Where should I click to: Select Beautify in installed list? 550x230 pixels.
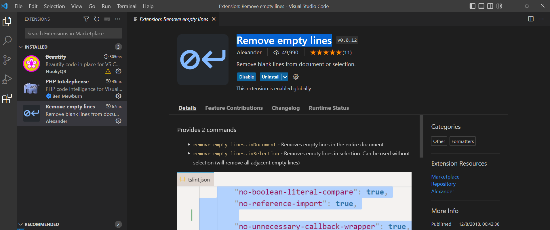coord(72,64)
